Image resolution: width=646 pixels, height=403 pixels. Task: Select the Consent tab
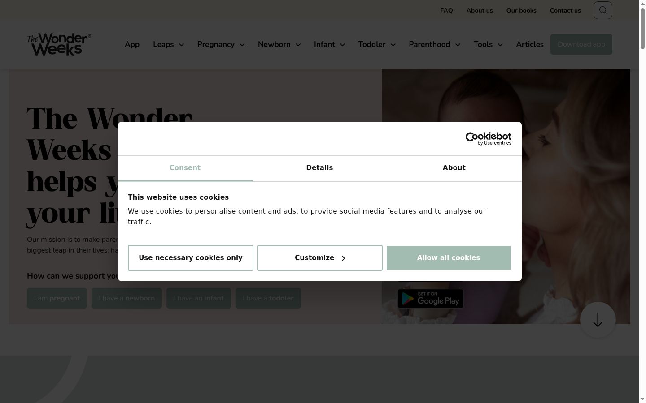[185, 168]
